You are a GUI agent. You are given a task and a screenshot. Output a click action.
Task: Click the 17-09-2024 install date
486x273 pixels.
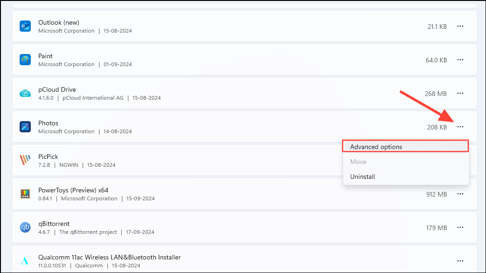coord(140,232)
